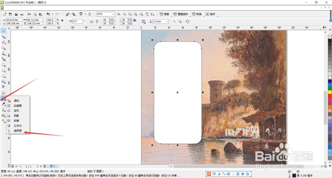Screen dimensions: 332x178
Task: Choose 透明度 (Transparency) from the flyout
Action: click(x=18, y=131)
